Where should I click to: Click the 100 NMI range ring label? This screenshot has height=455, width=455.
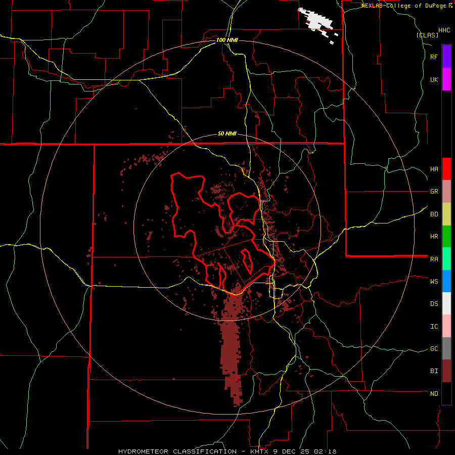227,40
